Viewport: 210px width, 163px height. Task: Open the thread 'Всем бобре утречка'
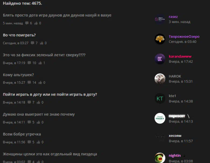(22, 134)
